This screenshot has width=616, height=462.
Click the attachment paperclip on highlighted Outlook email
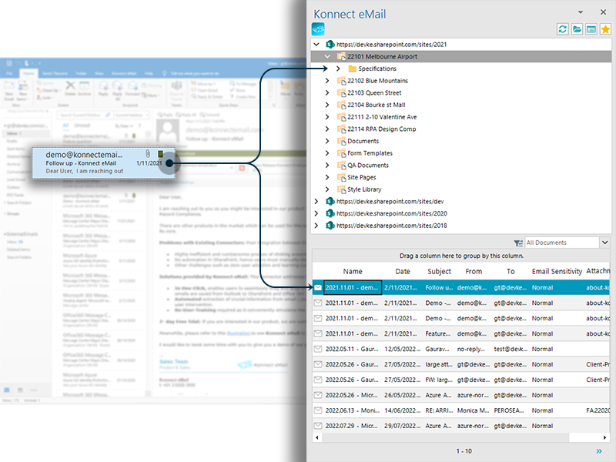pos(148,153)
